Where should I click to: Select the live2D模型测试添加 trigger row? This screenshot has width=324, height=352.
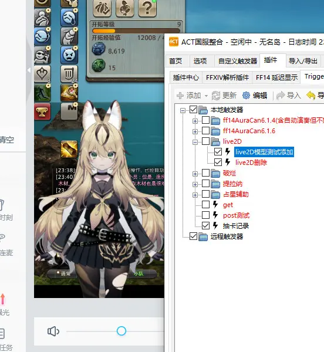[x=264, y=152]
